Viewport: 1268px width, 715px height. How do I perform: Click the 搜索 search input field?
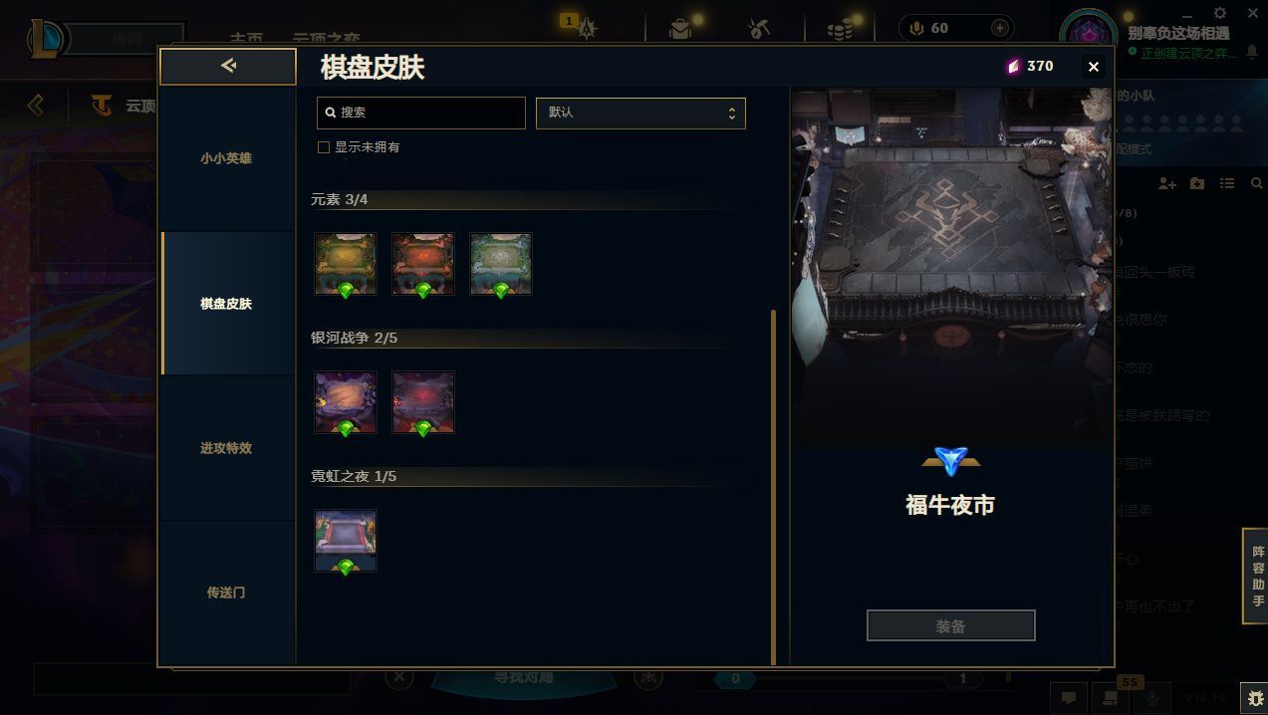pyautogui.click(x=421, y=113)
